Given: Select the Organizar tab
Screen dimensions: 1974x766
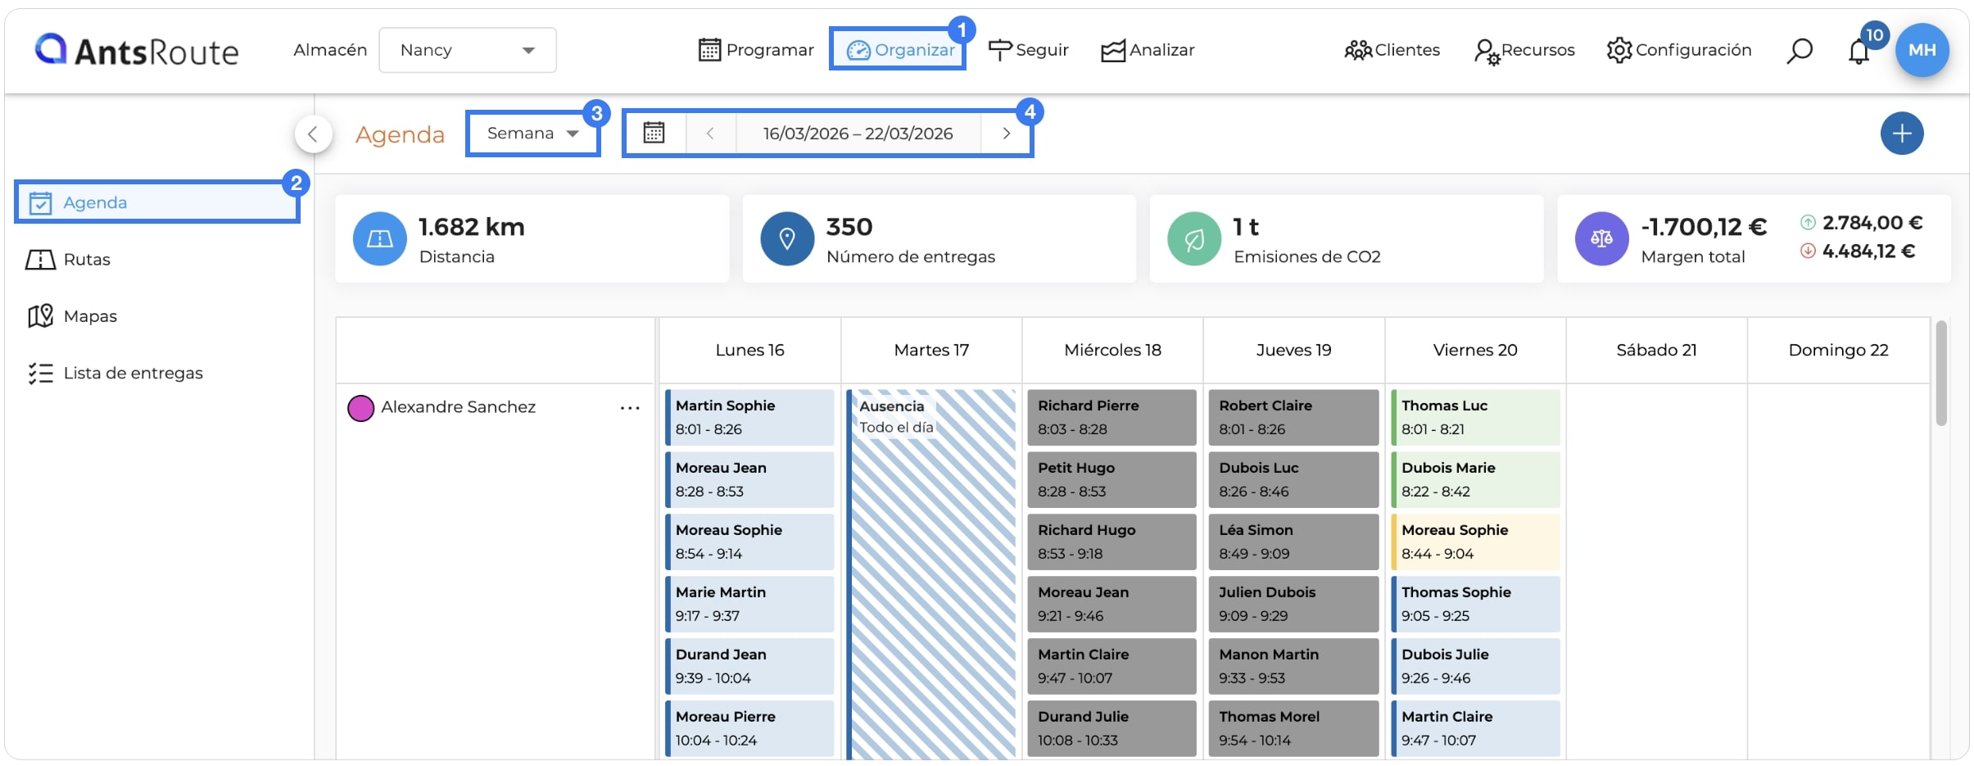Looking at the screenshot, I should click(x=899, y=50).
